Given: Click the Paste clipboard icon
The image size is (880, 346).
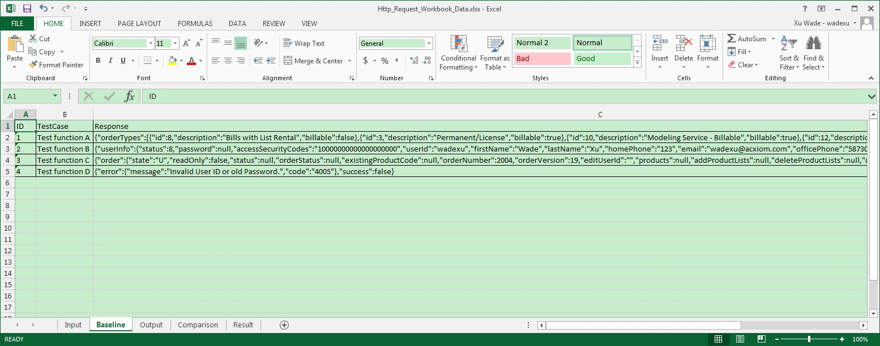Looking at the screenshot, I should [15, 45].
